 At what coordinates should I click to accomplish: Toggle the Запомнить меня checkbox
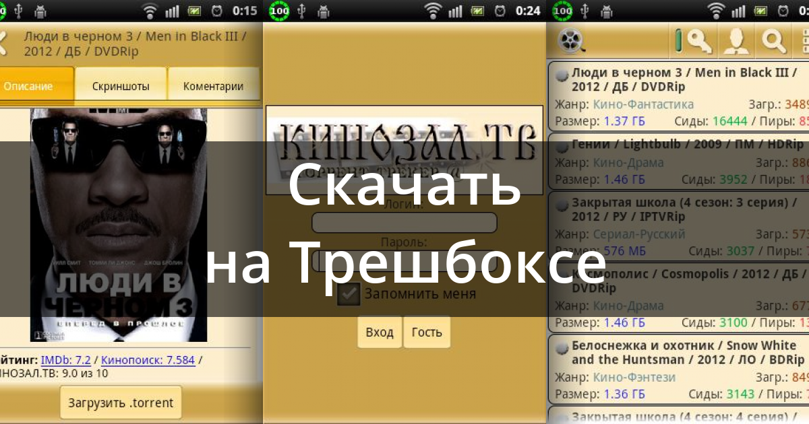[x=349, y=294]
